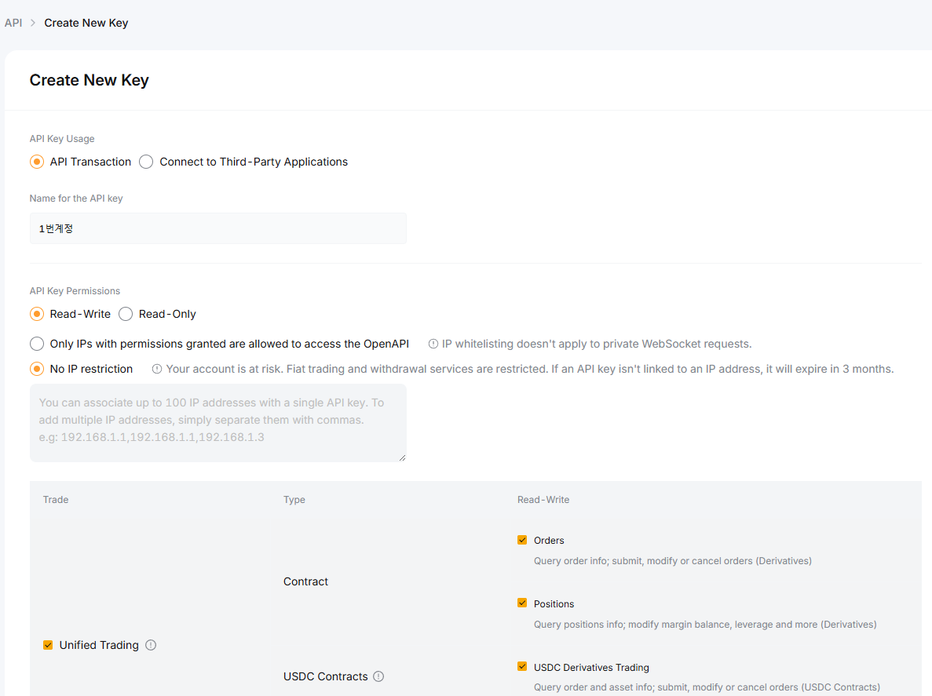Choose Connect to Third-Party Applications
Viewport: 932px width, 696px height.
coord(146,162)
